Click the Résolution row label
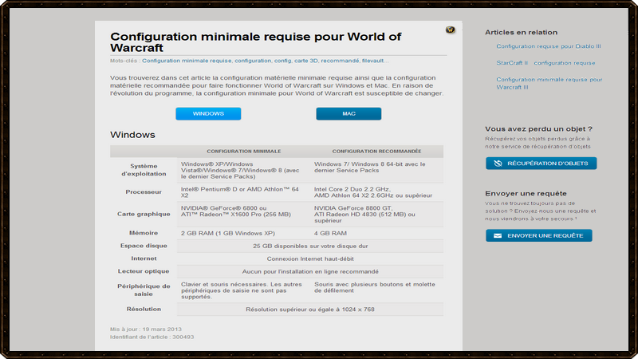Viewport: 638px width, 359px height. (x=144, y=309)
